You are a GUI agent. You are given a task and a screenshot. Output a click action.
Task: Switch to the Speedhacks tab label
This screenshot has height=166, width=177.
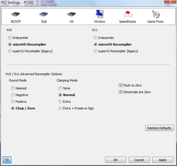click(x=128, y=21)
